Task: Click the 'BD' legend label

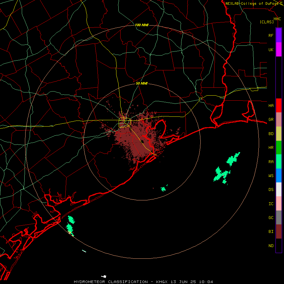Action: pos(271,134)
